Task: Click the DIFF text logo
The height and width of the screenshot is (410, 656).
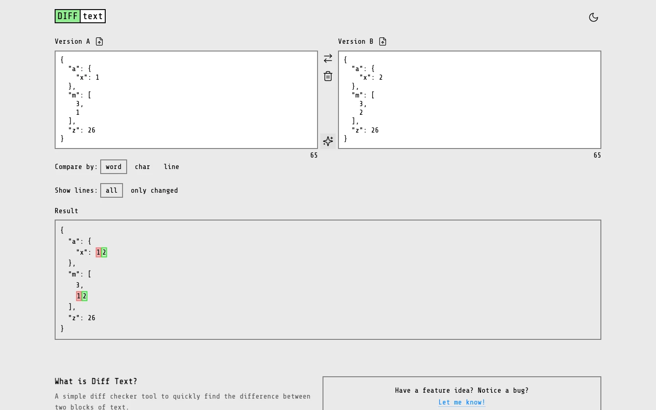Action: tap(80, 16)
